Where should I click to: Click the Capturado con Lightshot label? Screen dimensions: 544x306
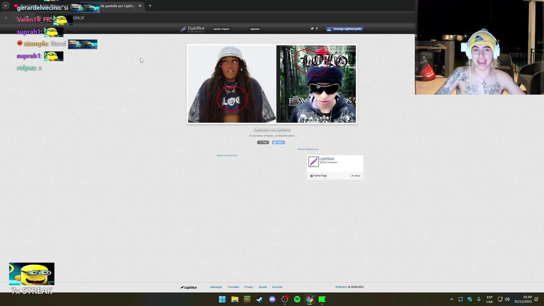(272, 130)
